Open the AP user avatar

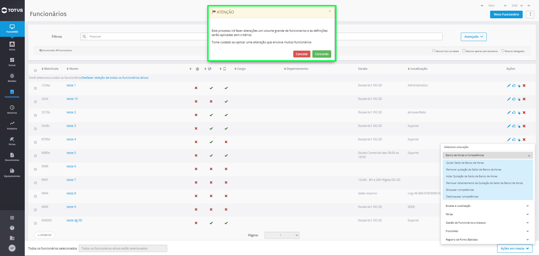(x=12, y=248)
